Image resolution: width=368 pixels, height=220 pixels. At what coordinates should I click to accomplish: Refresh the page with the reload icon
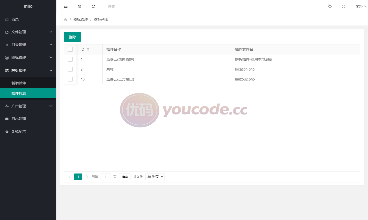93,6
